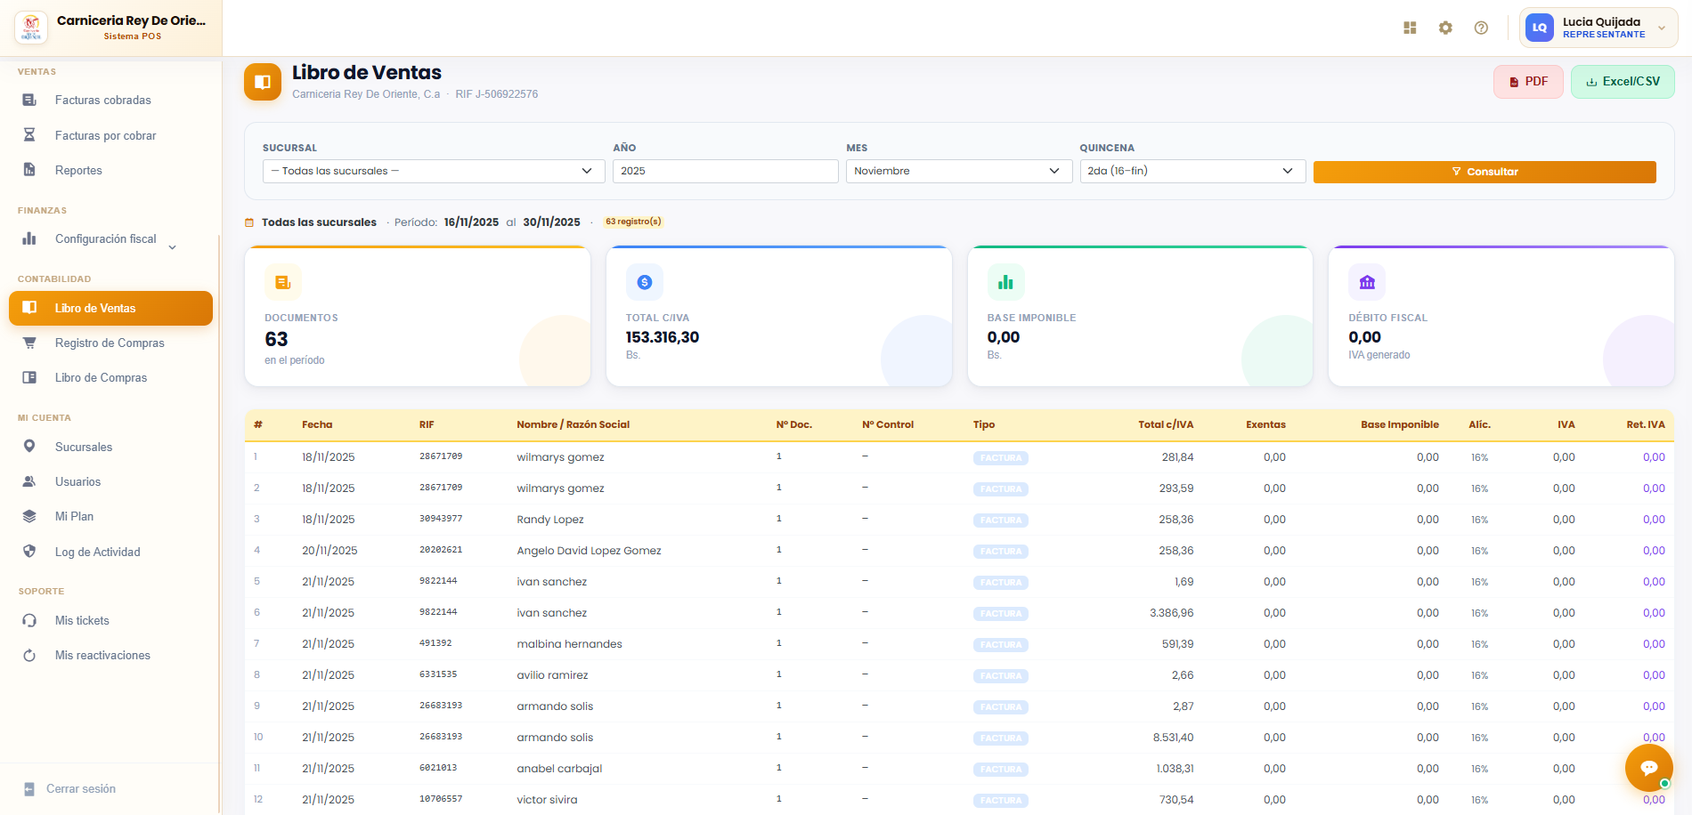
Task: Click the Carniceria Rey De Oriente logo
Action: (x=31, y=28)
